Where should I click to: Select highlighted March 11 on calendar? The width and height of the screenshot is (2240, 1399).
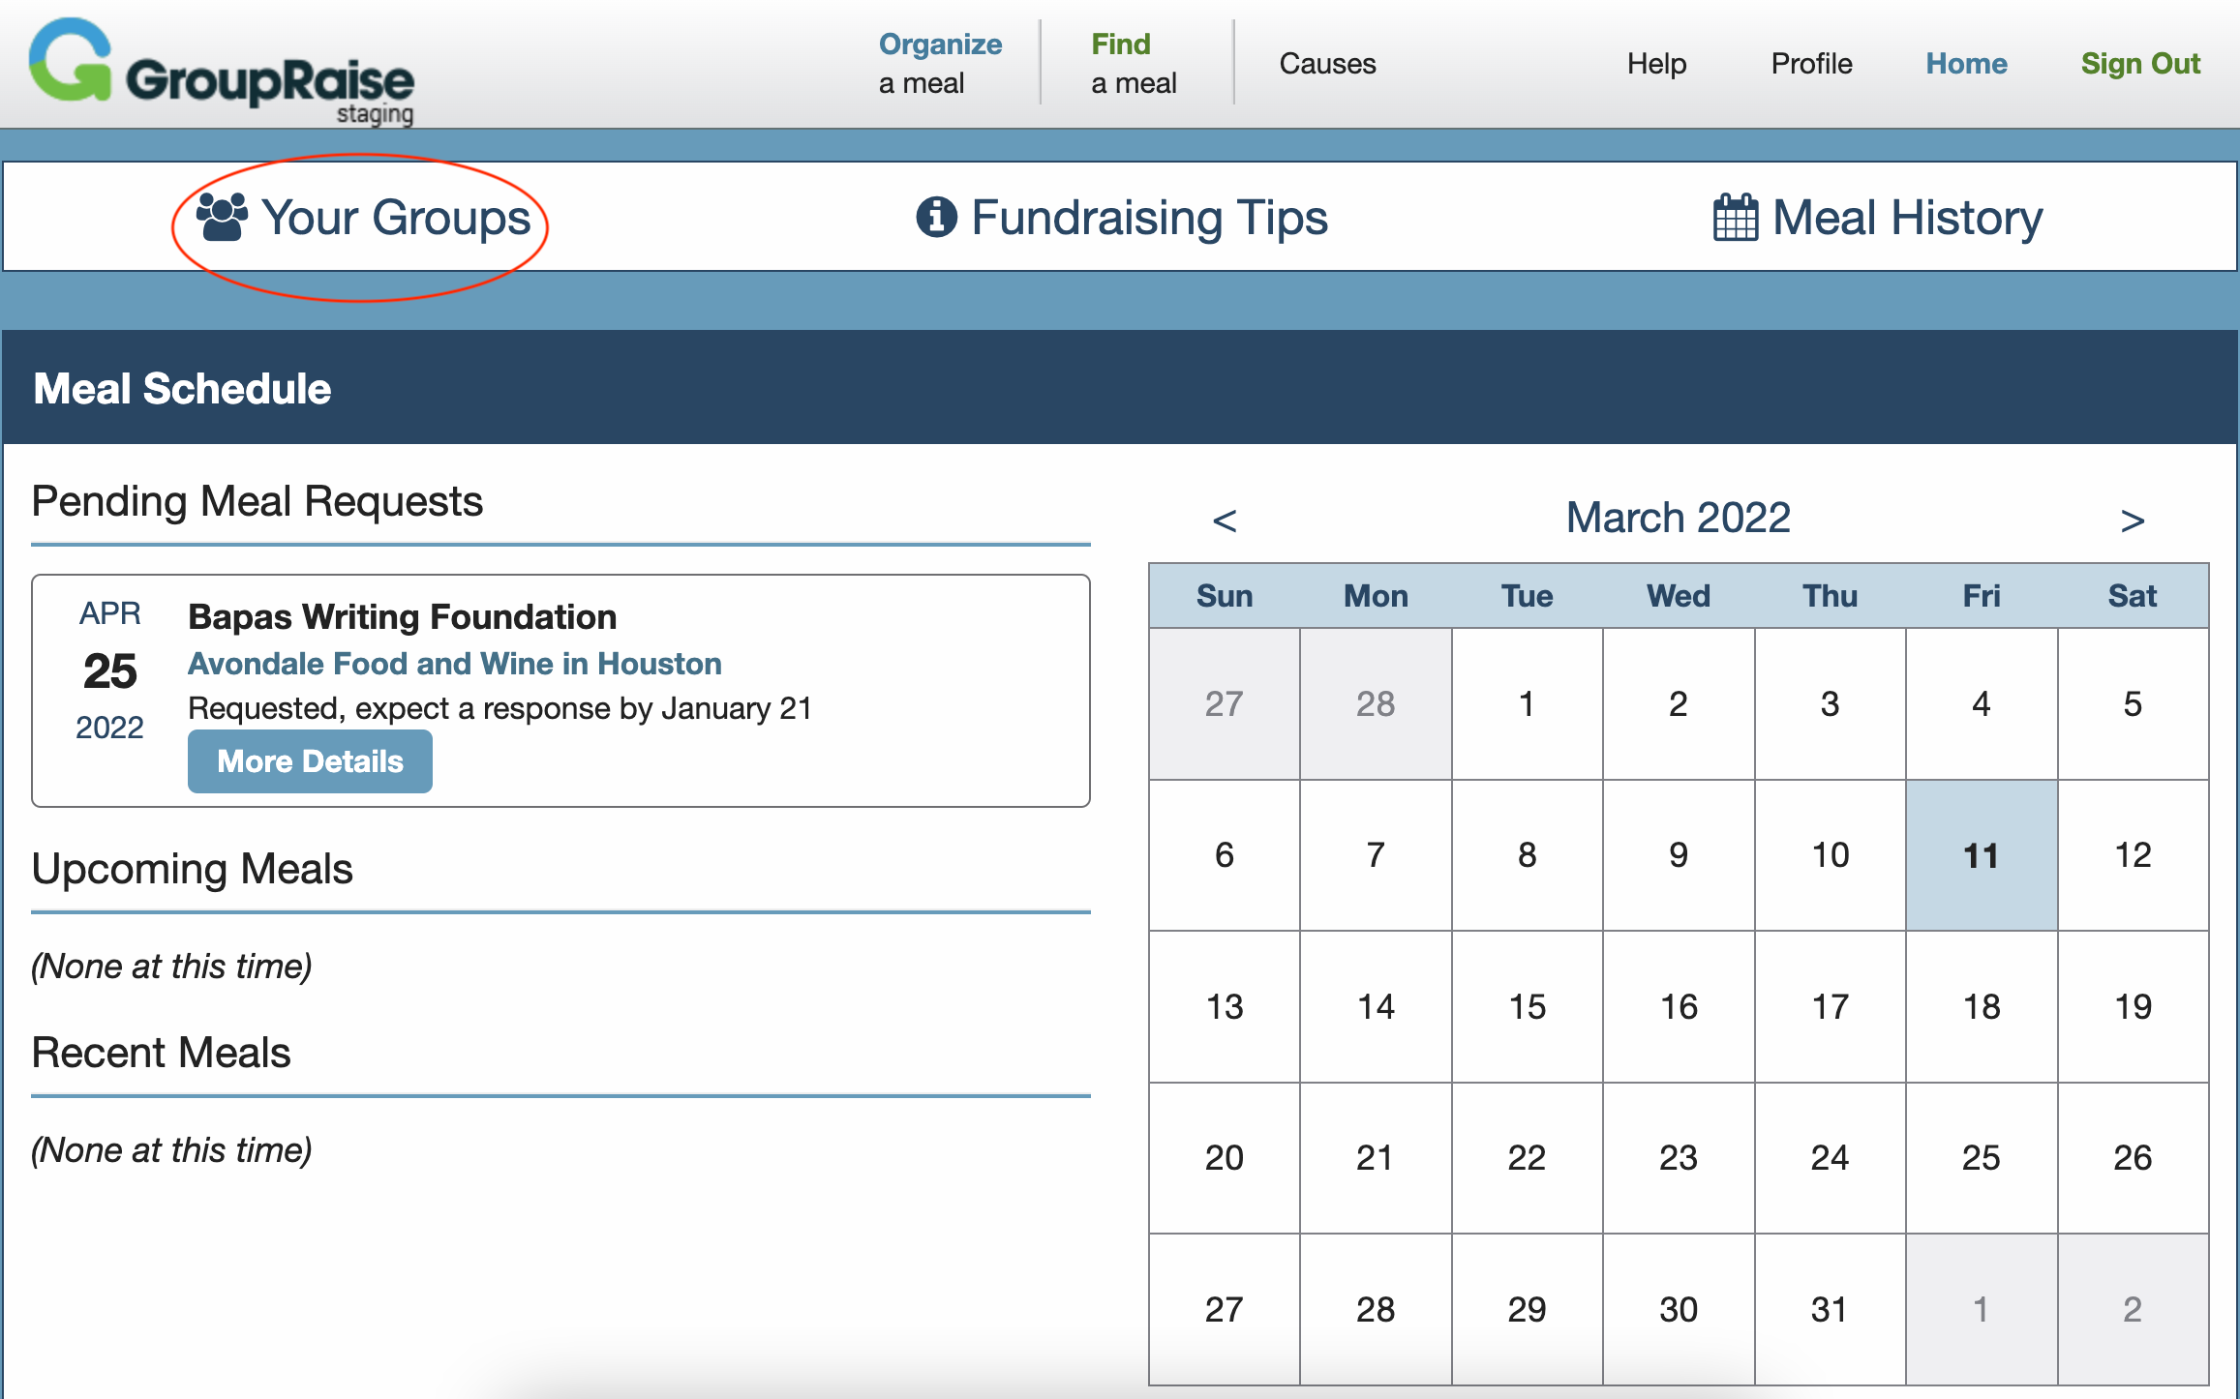click(1981, 855)
